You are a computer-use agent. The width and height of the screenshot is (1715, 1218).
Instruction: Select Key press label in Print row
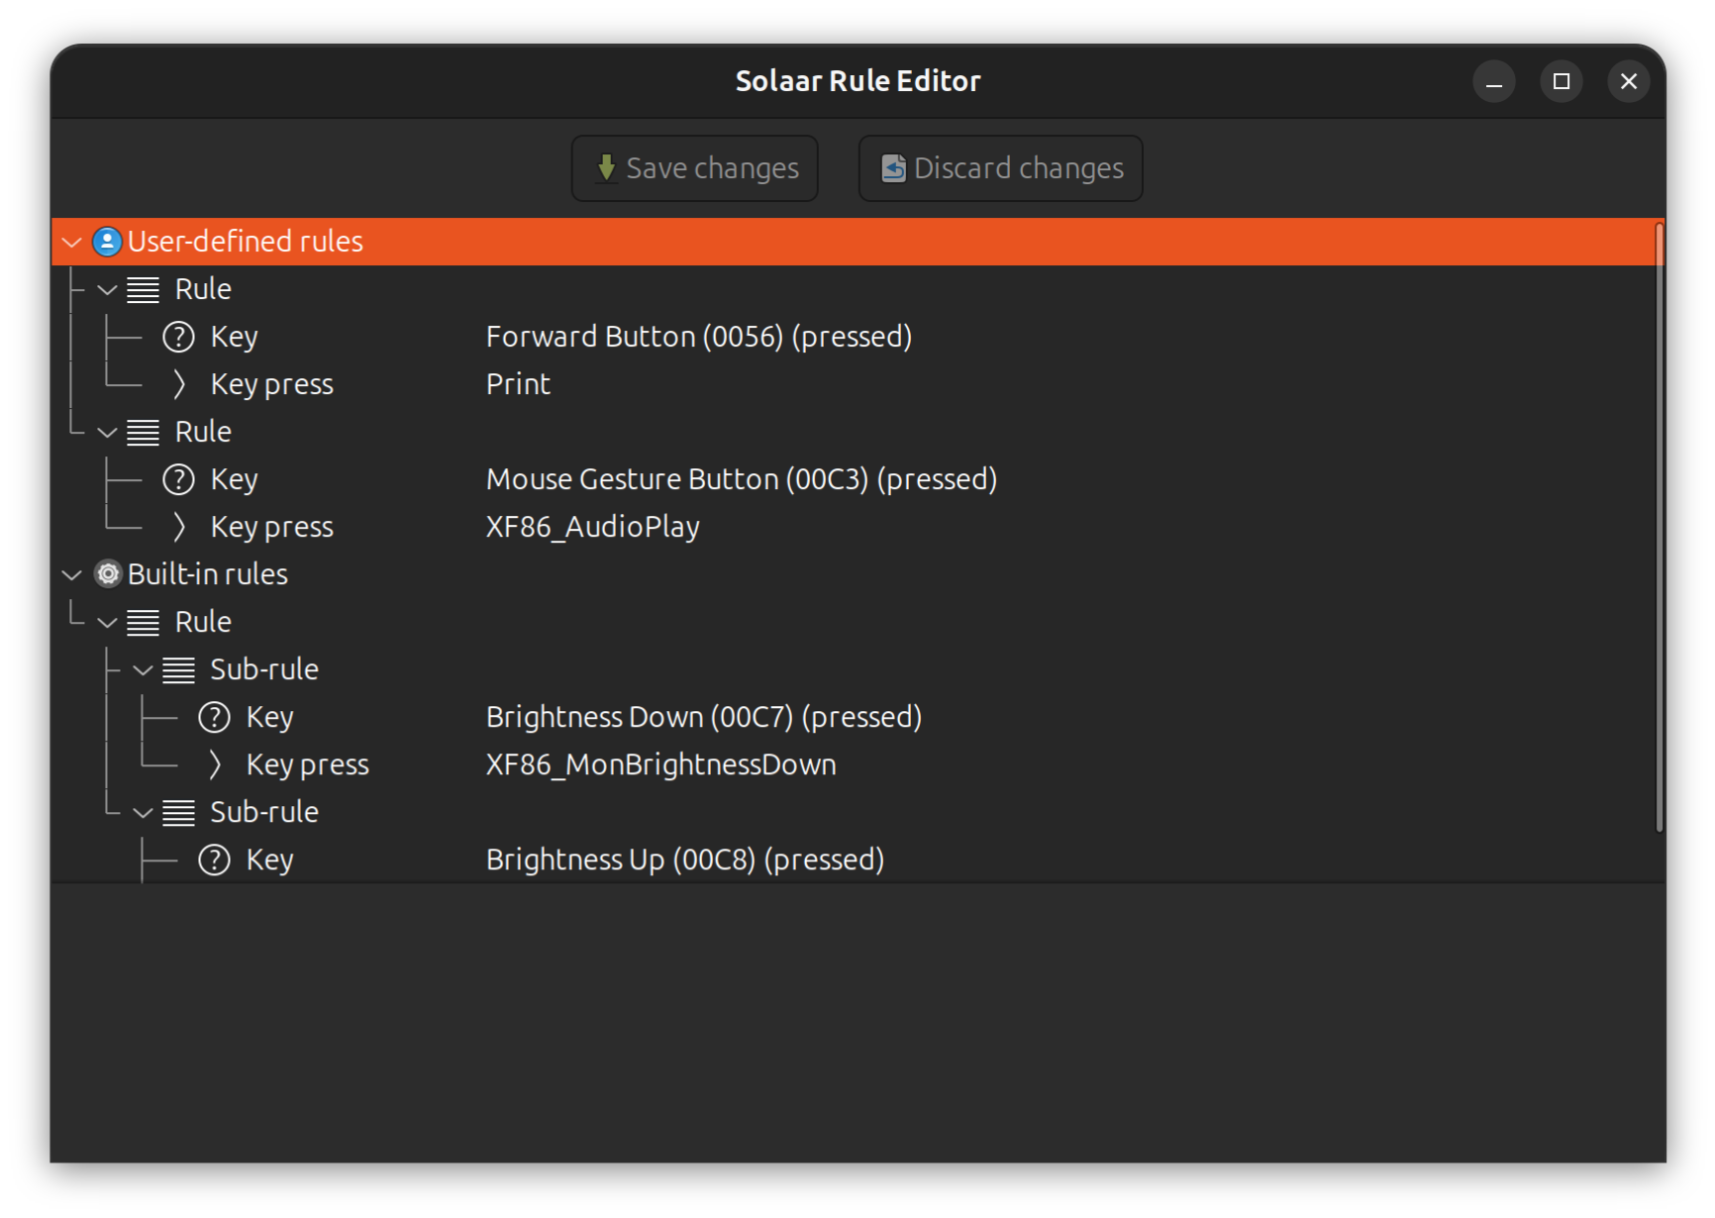click(272, 385)
